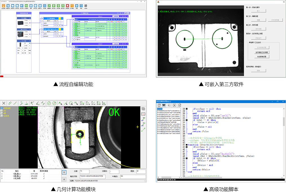
Task: Click the trash delete button beside the output table
Action: point(64,172)
